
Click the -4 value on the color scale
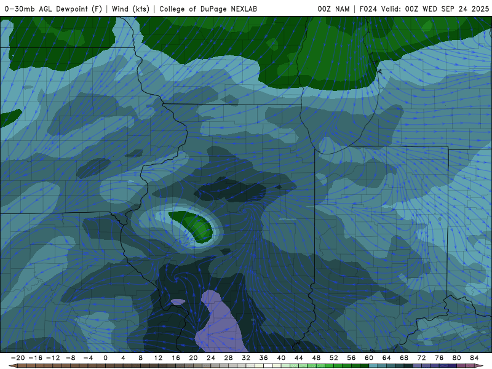87,358
